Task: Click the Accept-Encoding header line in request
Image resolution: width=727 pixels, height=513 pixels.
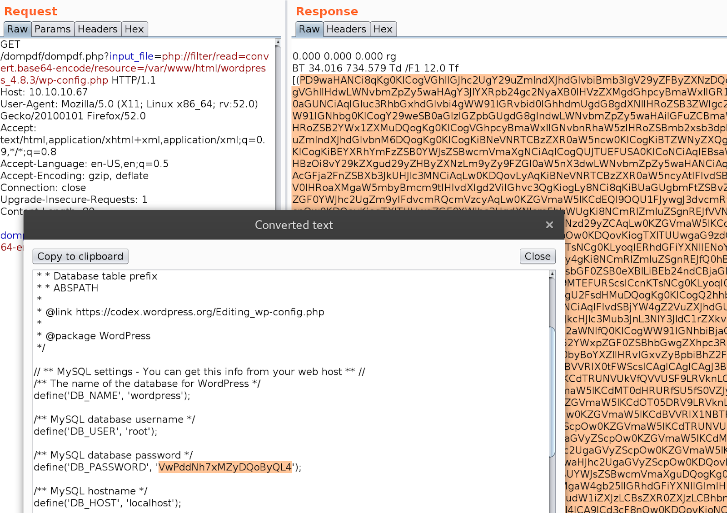Action: click(x=75, y=176)
